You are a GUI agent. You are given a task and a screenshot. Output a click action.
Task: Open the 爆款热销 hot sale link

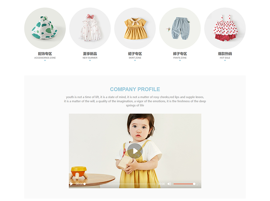click(225, 54)
